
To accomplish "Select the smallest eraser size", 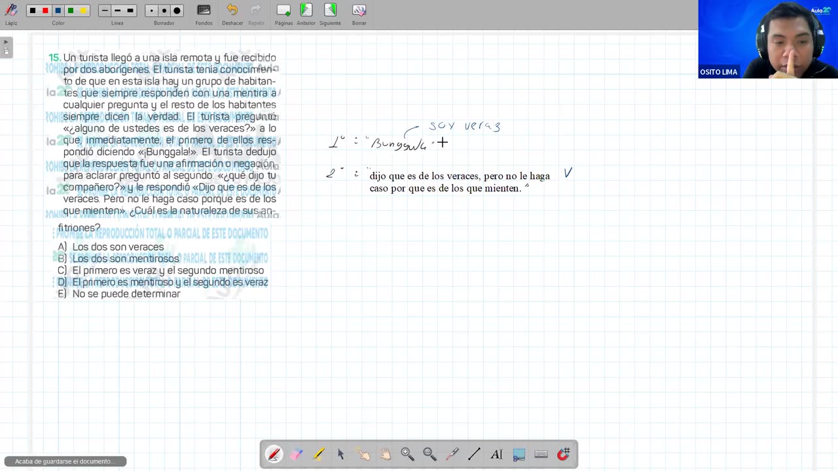I will (x=152, y=10).
